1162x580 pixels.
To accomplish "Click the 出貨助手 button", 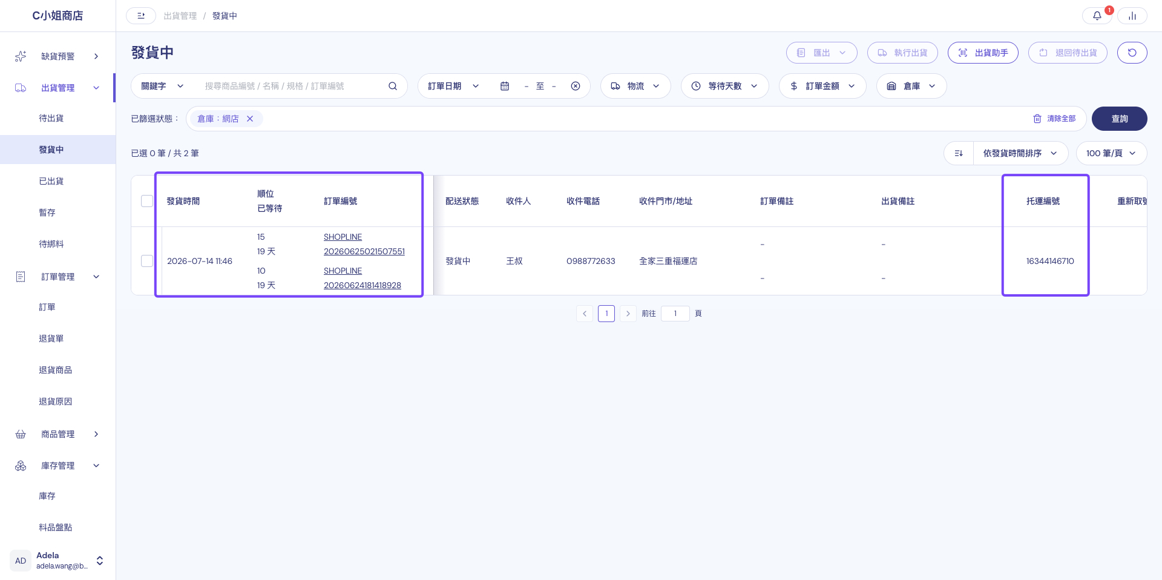I will click(983, 53).
